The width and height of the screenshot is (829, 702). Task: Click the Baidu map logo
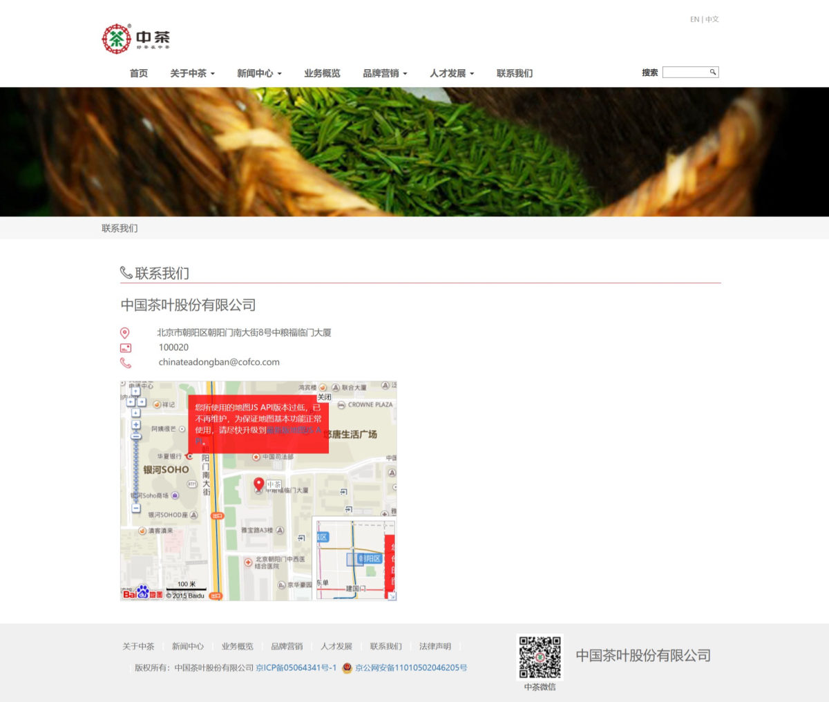coord(142,593)
